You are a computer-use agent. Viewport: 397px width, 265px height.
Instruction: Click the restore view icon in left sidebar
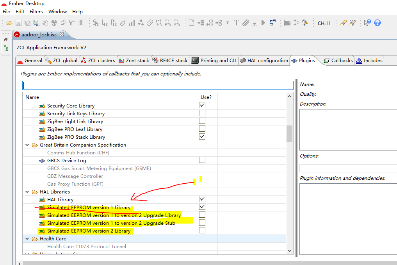click(x=6, y=39)
